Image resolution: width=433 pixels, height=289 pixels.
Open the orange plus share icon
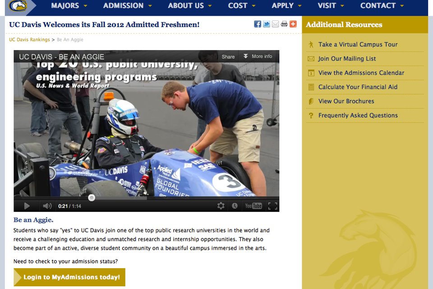tap(293, 24)
